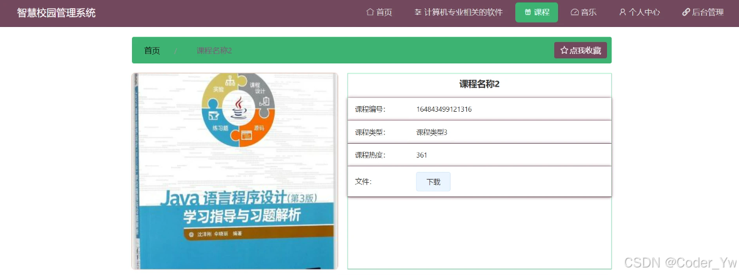The image size is (739, 275).
Task: Click the gift icon in the 课程 tab
Action: click(528, 13)
